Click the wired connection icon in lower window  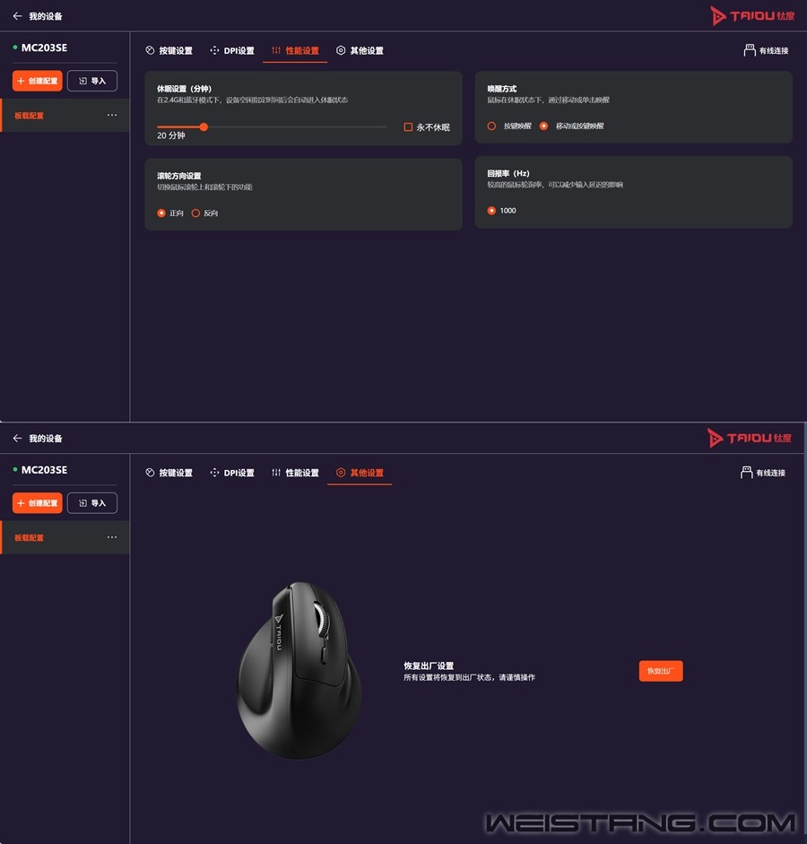tap(746, 473)
